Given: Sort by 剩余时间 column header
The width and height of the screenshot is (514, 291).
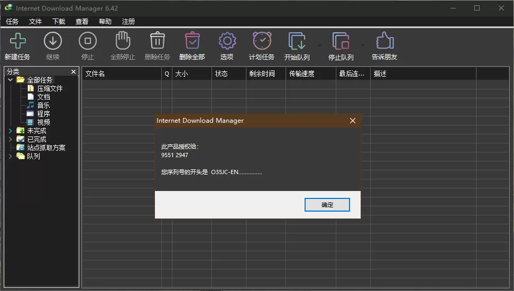Looking at the screenshot, I should point(266,74).
